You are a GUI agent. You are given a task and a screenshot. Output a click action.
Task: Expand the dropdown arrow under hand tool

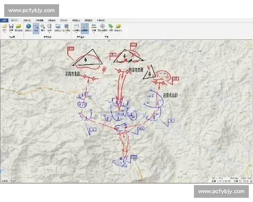[49, 33]
